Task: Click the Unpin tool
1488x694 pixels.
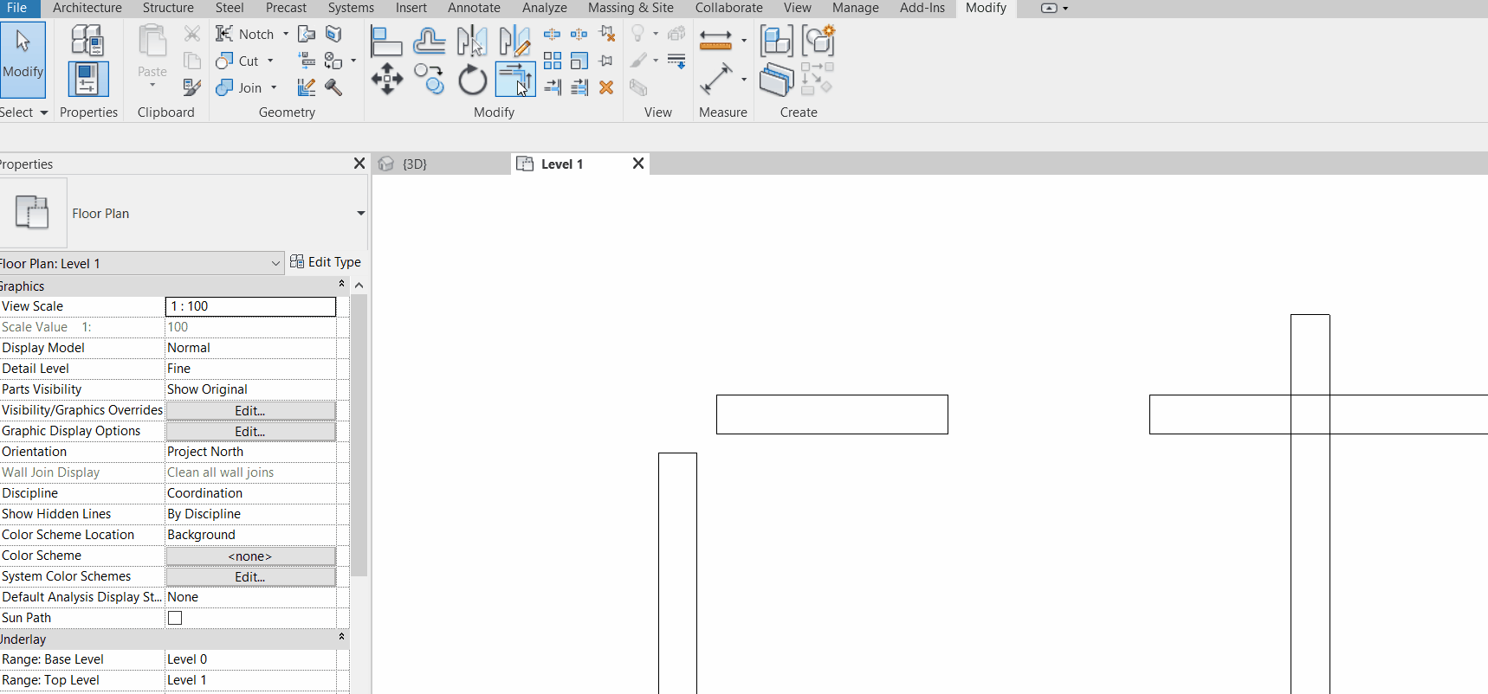Action: click(x=607, y=35)
